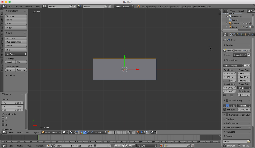The height and width of the screenshot is (148, 255).
Task: Click the info editor type icon
Action: coord(4,6)
